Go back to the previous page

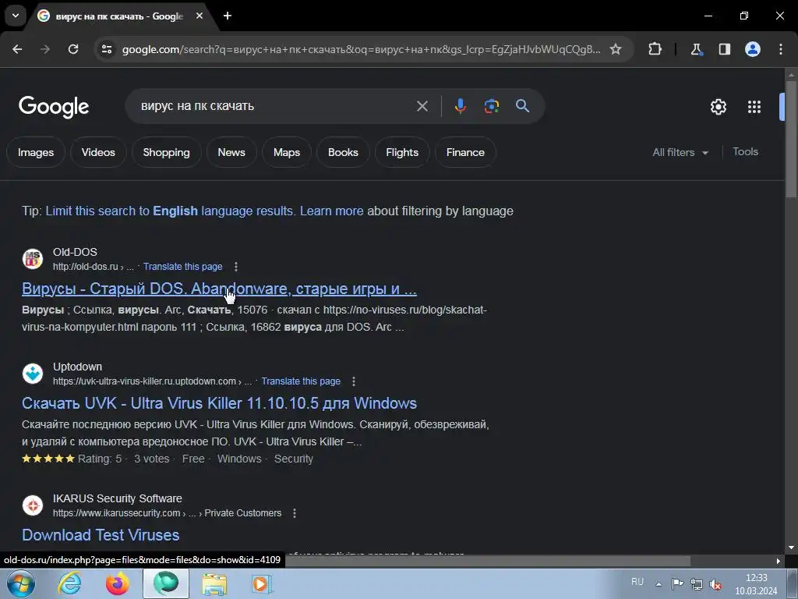click(x=17, y=49)
